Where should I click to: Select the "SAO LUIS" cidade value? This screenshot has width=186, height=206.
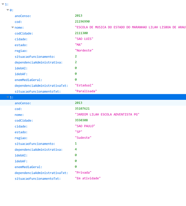pos(84,39)
